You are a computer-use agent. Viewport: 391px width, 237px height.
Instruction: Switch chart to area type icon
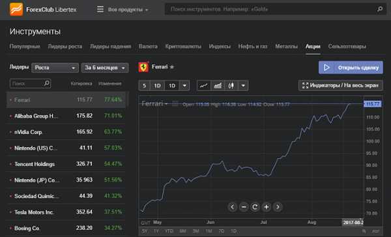(218, 86)
